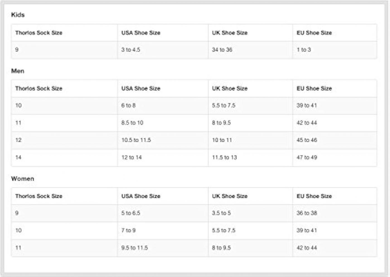Select USA Shoe Size header in Kids table
The height and width of the screenshot is (277, 390).
[x=141, y=33]
